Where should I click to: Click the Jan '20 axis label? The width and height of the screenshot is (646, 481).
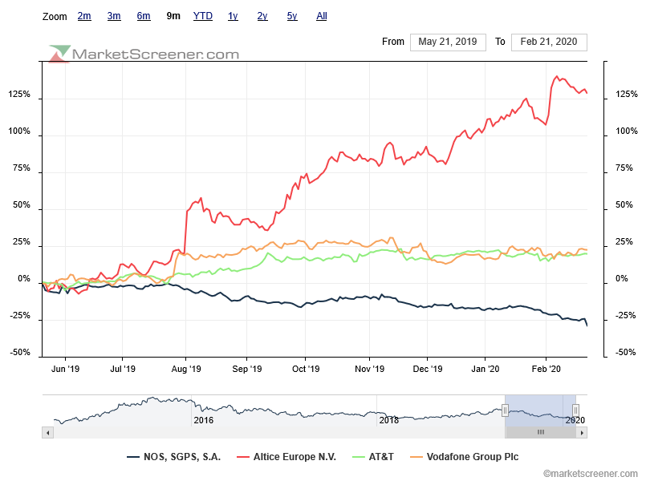point(486,369)
